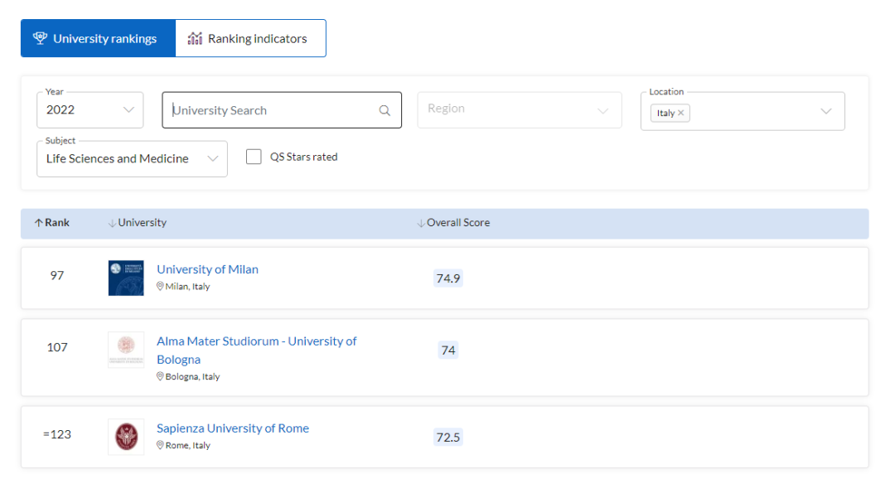Click the search magnifier icon
Image resolution: width=895 pixels, height=479 pixels.
[x=385, y=111]
